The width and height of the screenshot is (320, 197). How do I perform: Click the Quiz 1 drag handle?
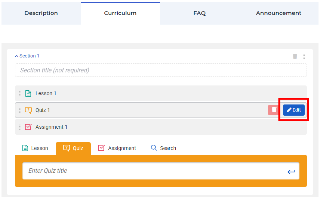click(20, 110)
